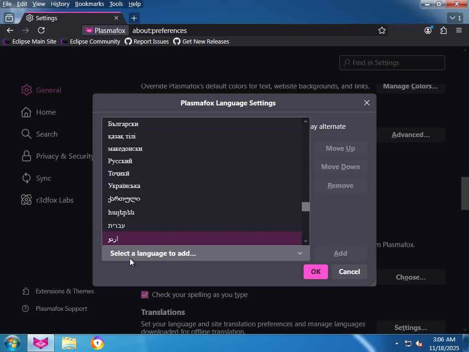
Task: Open Manage Colors button
Action: pos(410,87)
